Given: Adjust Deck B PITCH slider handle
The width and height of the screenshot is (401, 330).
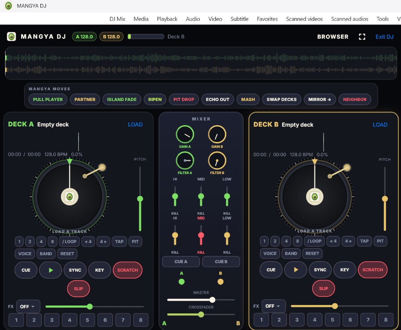Looking at the screenshot, I should point(385,198).
